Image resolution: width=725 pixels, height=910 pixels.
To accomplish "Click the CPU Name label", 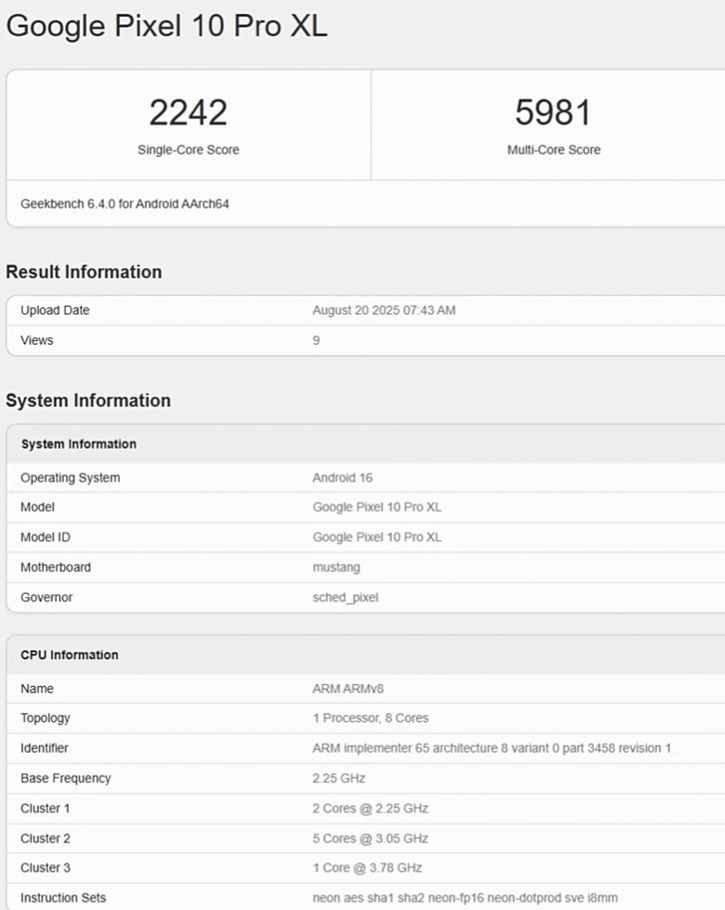I will [x=37, y=689].
